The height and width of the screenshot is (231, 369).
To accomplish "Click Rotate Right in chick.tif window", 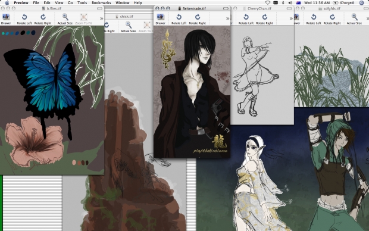I will 109,27.
